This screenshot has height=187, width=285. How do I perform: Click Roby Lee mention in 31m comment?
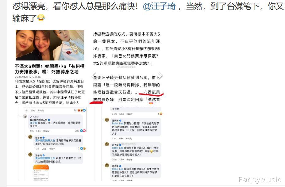pyautogui.click(x=117, y=124)
